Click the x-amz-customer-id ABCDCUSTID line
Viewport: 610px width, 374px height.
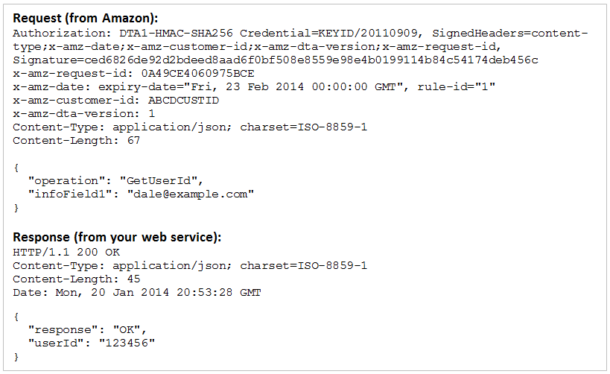pyautogui.click(x=115, y=100)
